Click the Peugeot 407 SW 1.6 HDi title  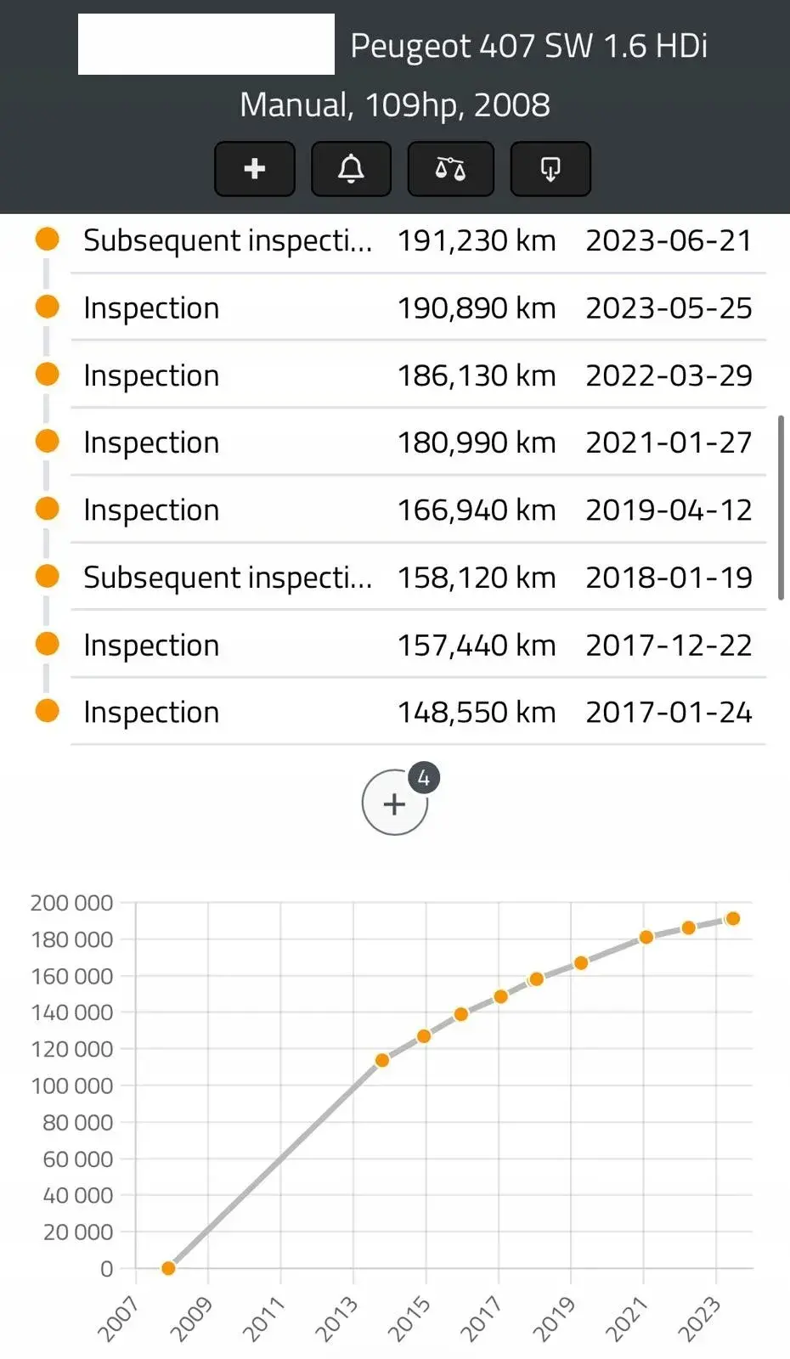point(529,46)
